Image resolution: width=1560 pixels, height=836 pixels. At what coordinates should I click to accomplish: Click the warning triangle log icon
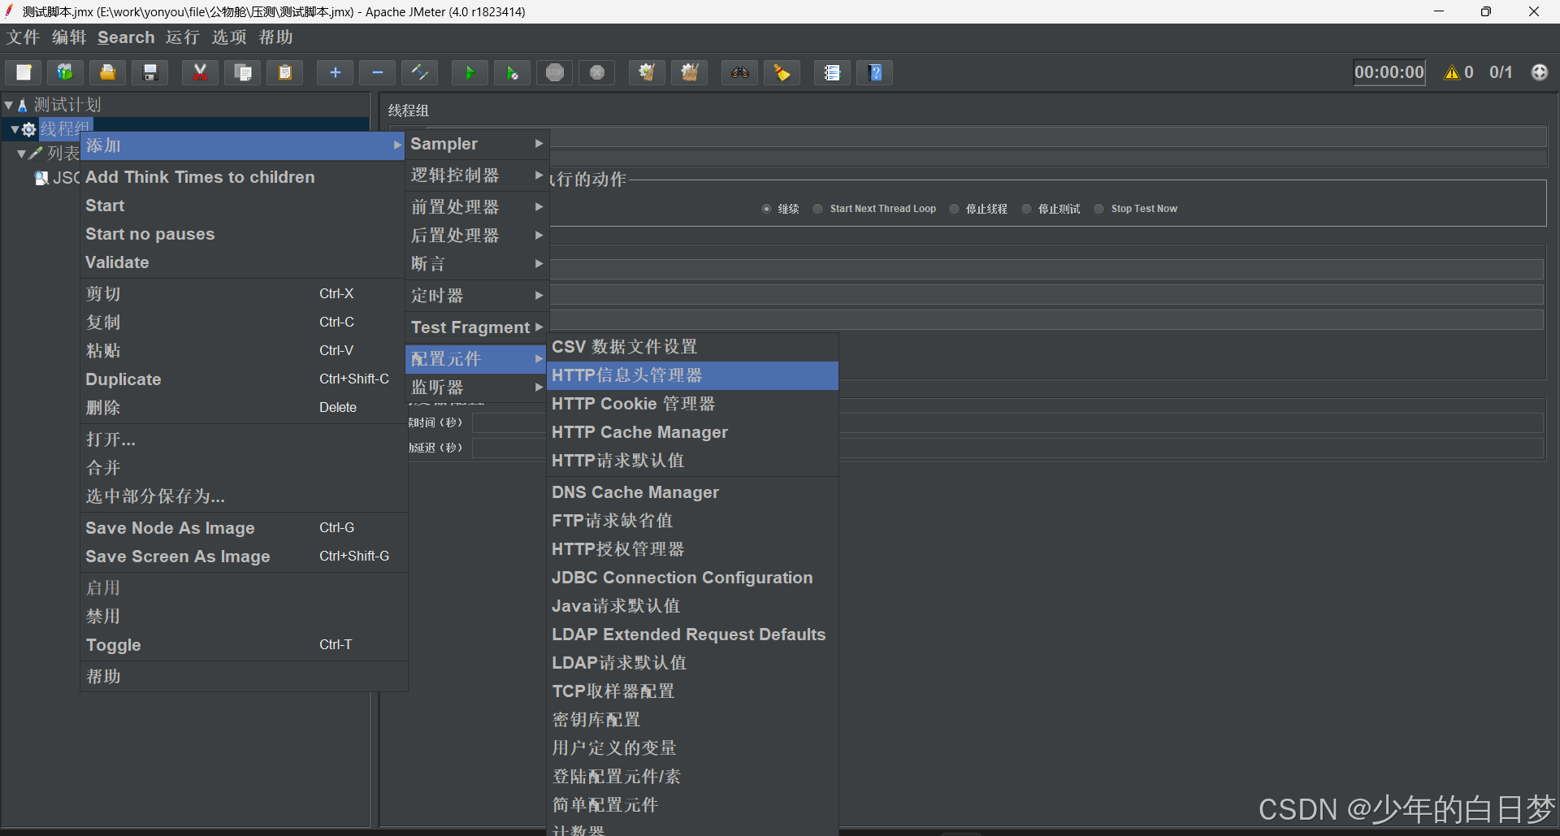click(1452, 72)
